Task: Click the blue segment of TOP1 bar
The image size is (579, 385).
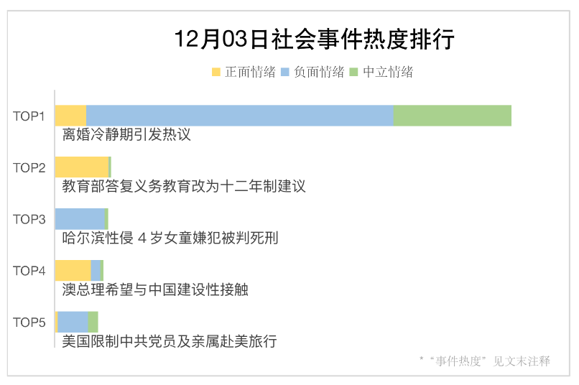Action: 240,116
